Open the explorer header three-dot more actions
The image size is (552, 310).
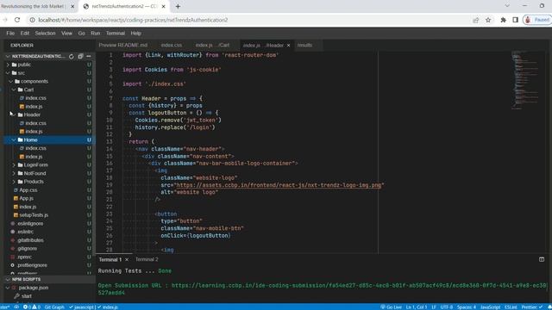[89, 56]
